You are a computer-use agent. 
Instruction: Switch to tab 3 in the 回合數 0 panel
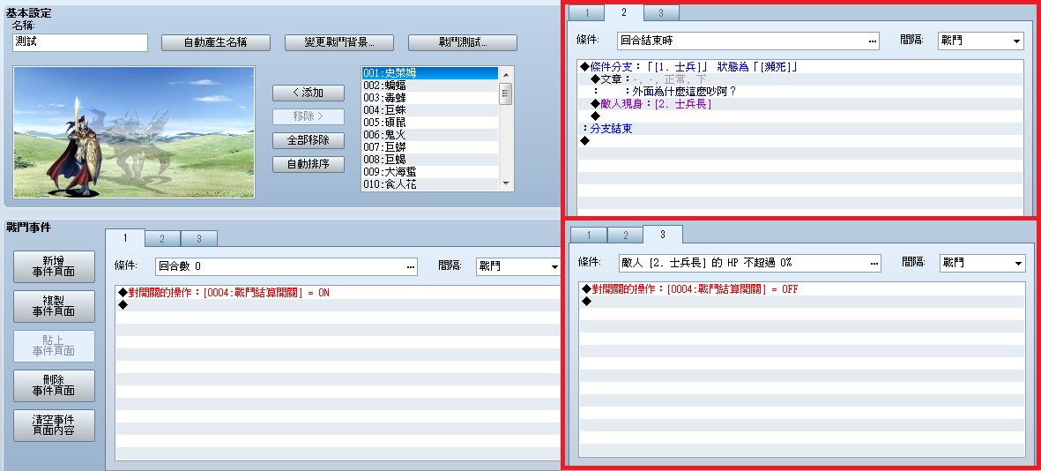point(197,239)
